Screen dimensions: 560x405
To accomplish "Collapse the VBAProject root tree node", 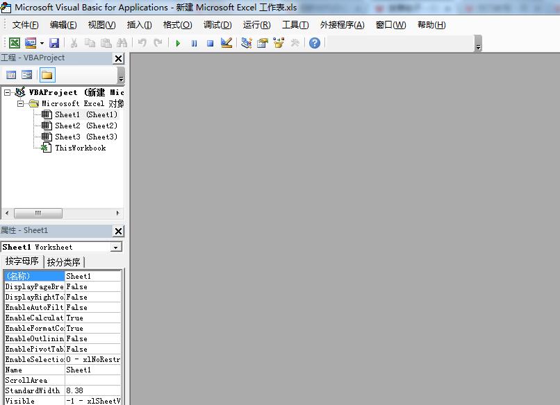I will pyautogui.click(x=8, y=92).
